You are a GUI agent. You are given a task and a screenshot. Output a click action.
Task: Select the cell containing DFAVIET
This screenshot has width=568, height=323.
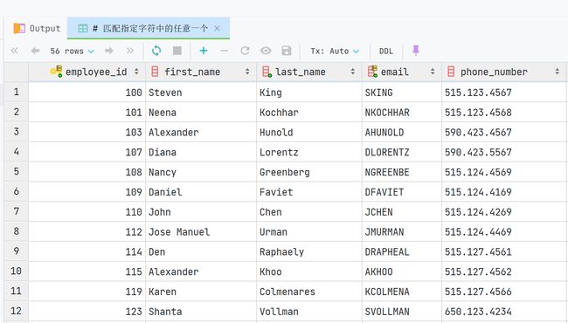(x=402, y=192)
